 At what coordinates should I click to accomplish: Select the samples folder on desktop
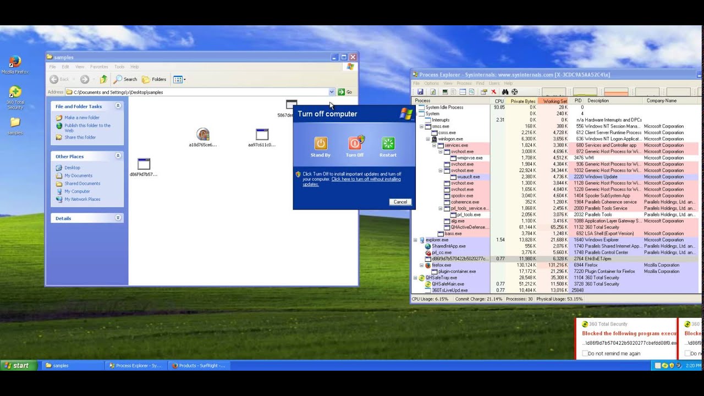[x=15, y=125]
